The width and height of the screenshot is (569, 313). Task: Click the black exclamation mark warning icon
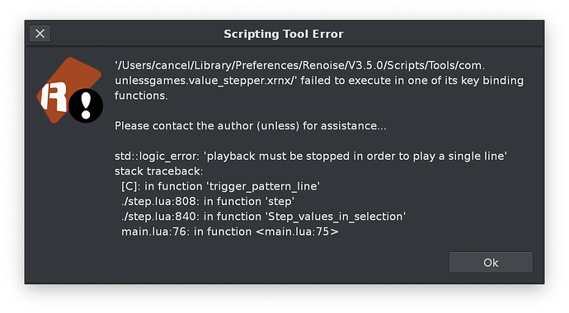coord(86,105)
